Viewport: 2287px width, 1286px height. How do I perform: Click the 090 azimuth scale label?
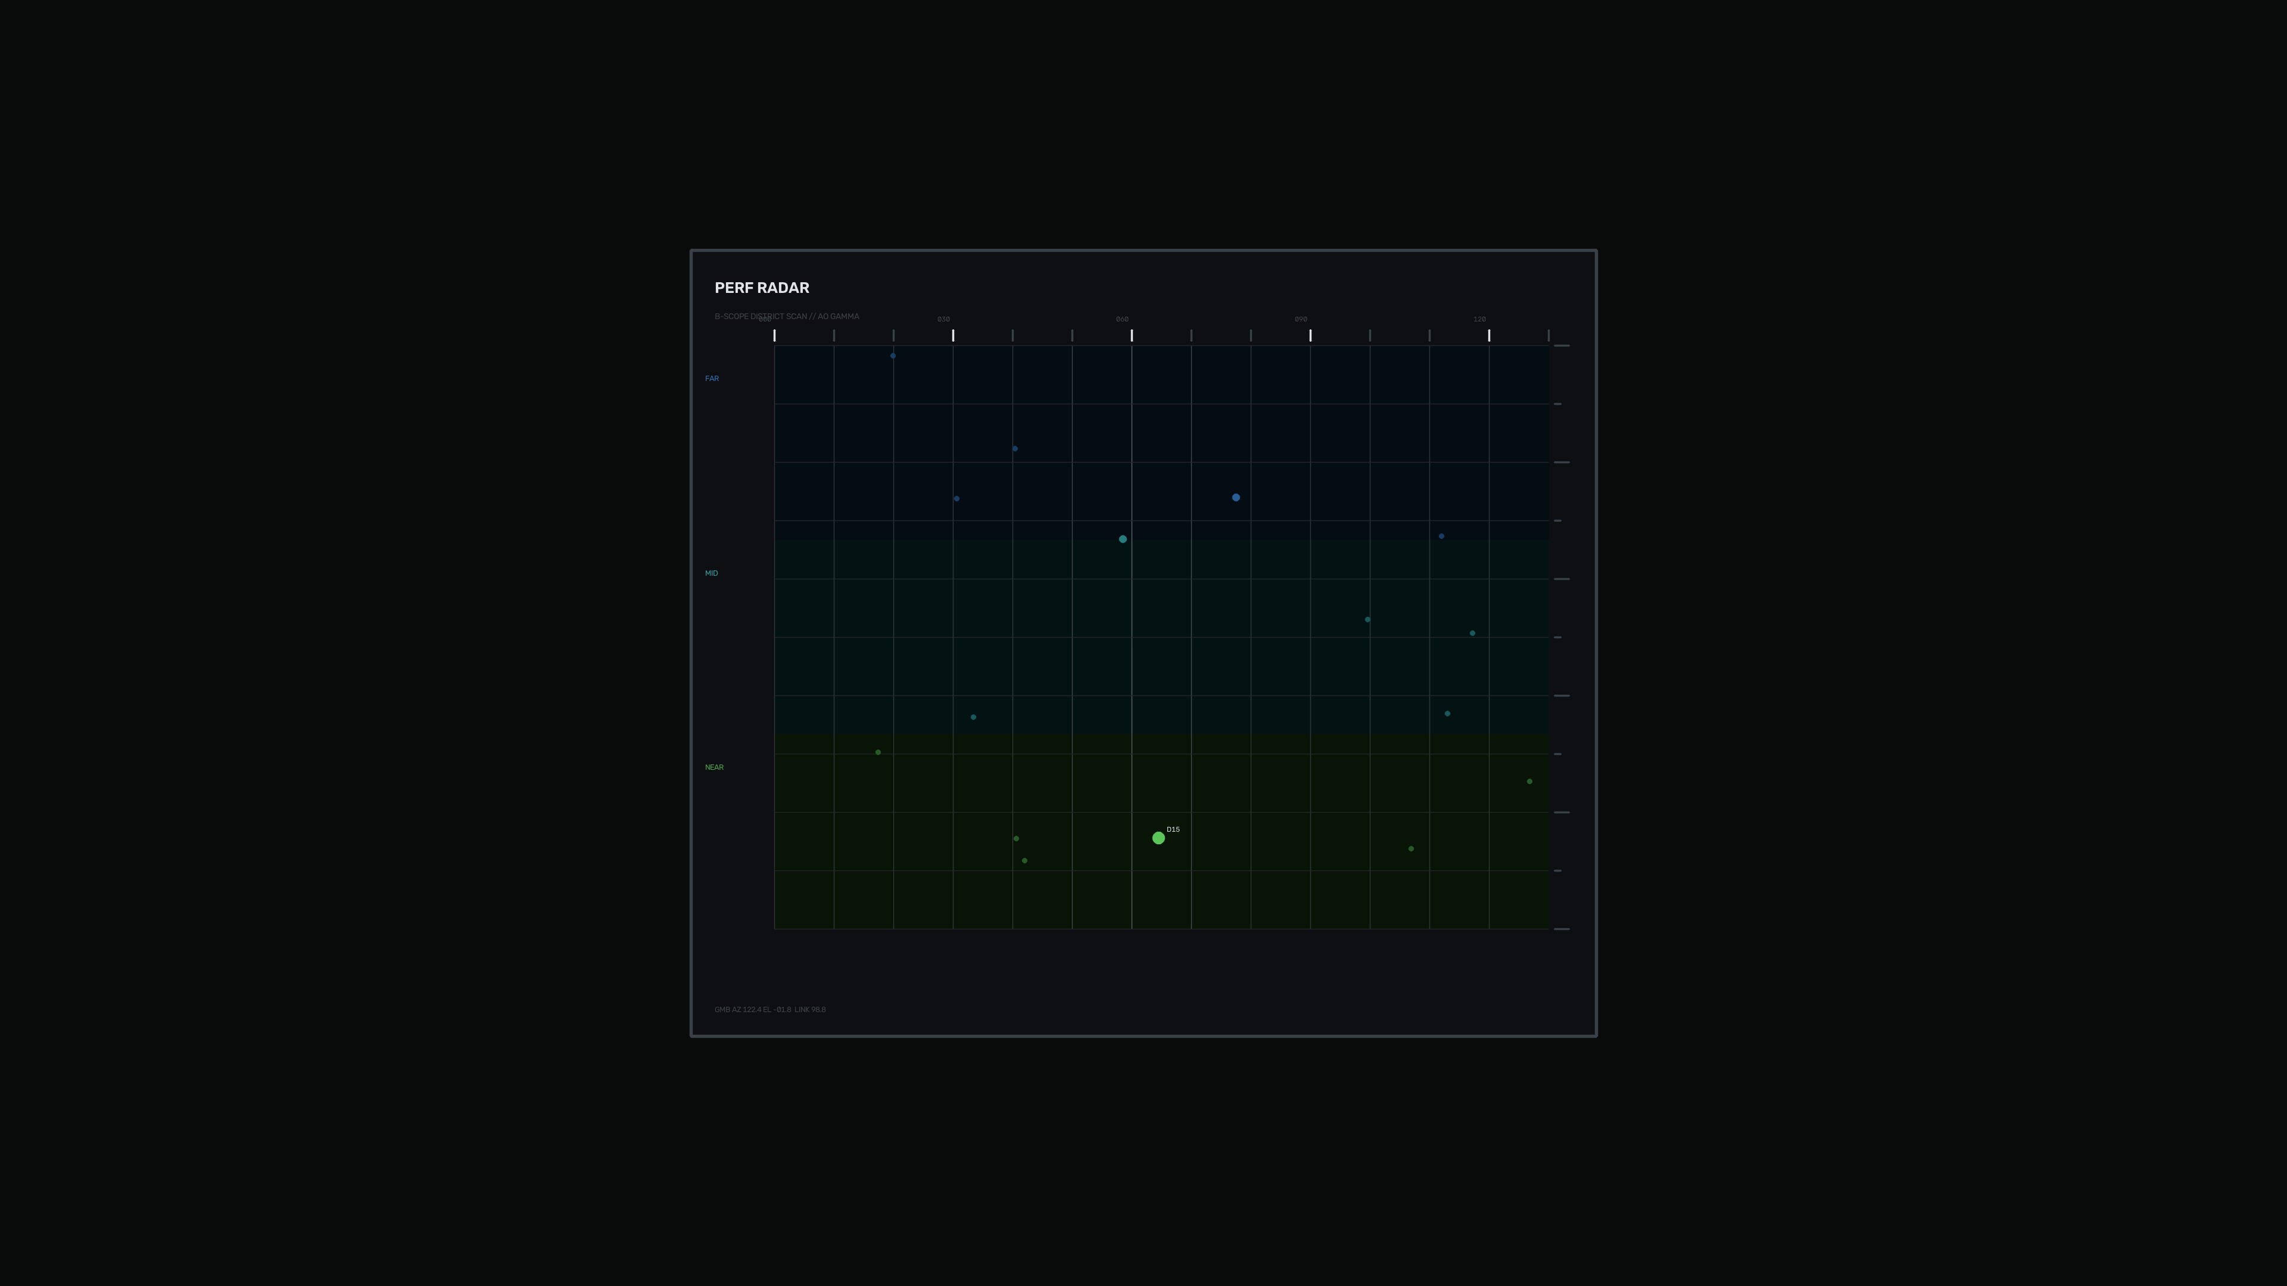pyautogui.click(x=1301, y=320)
